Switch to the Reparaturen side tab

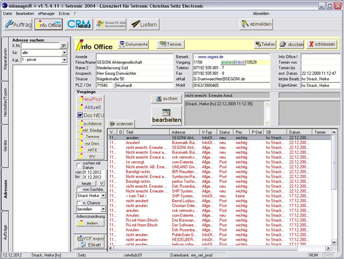[x=5, y=59]
